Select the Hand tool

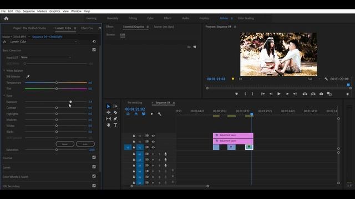click(109, 125)
